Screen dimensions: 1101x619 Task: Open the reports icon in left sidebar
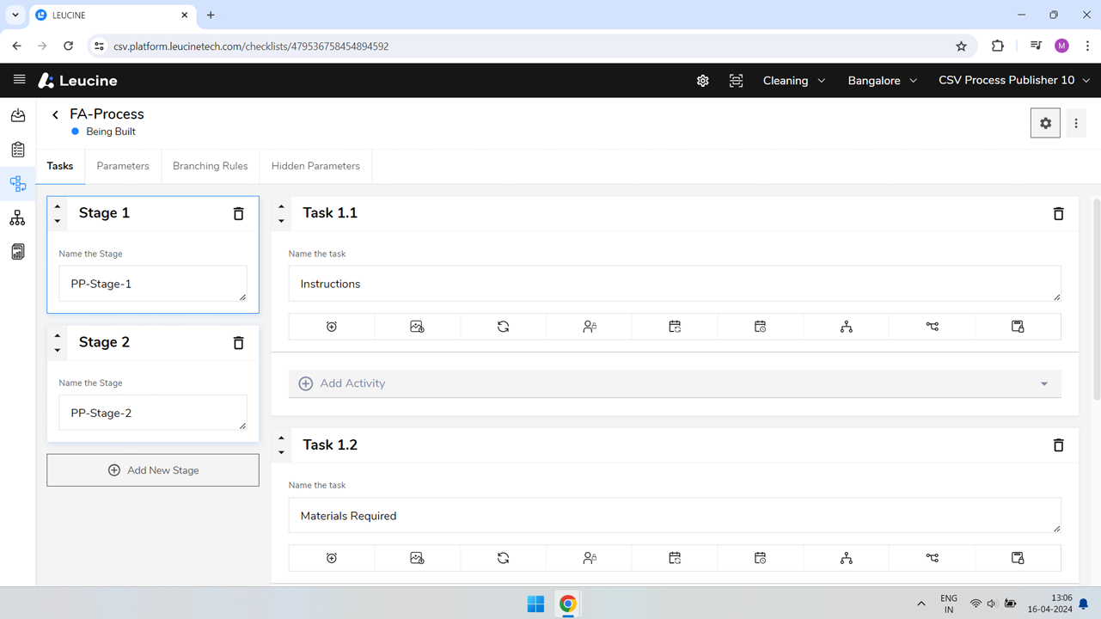[x=18, y=252]
